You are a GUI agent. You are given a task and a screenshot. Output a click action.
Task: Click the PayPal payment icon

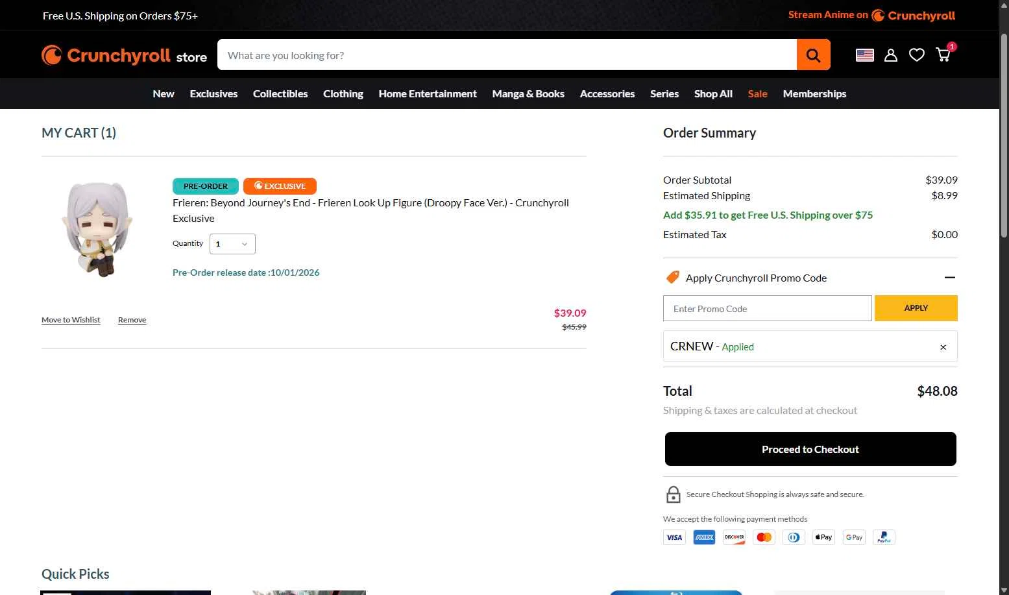884,537
